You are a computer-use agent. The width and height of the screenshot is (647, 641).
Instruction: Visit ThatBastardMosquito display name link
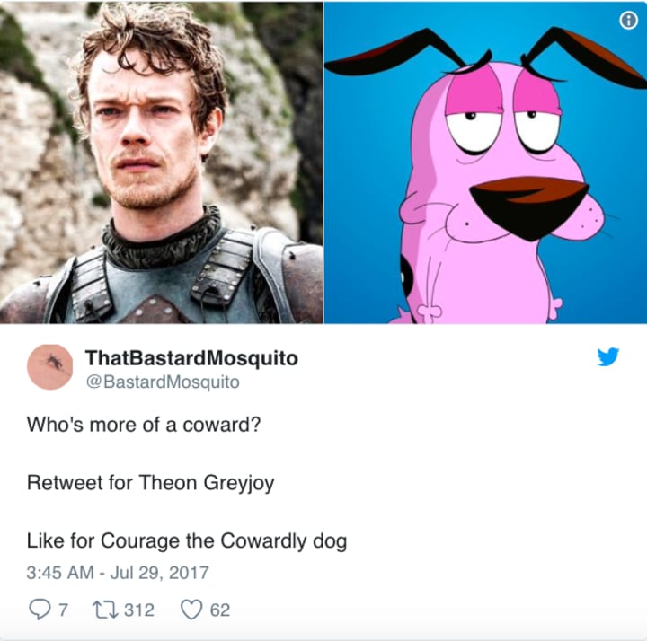(191, 358)
